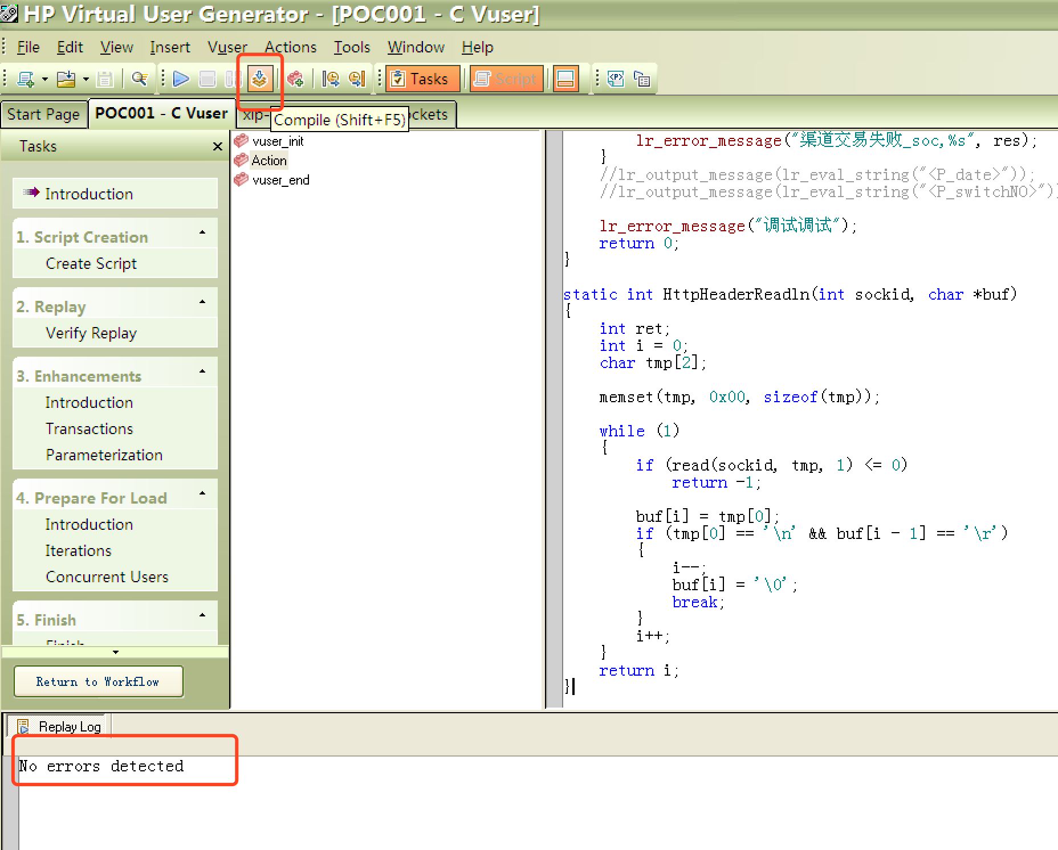Click the Pause replay icon
This screenshot has height=850, width=1058.
point(231,79)
